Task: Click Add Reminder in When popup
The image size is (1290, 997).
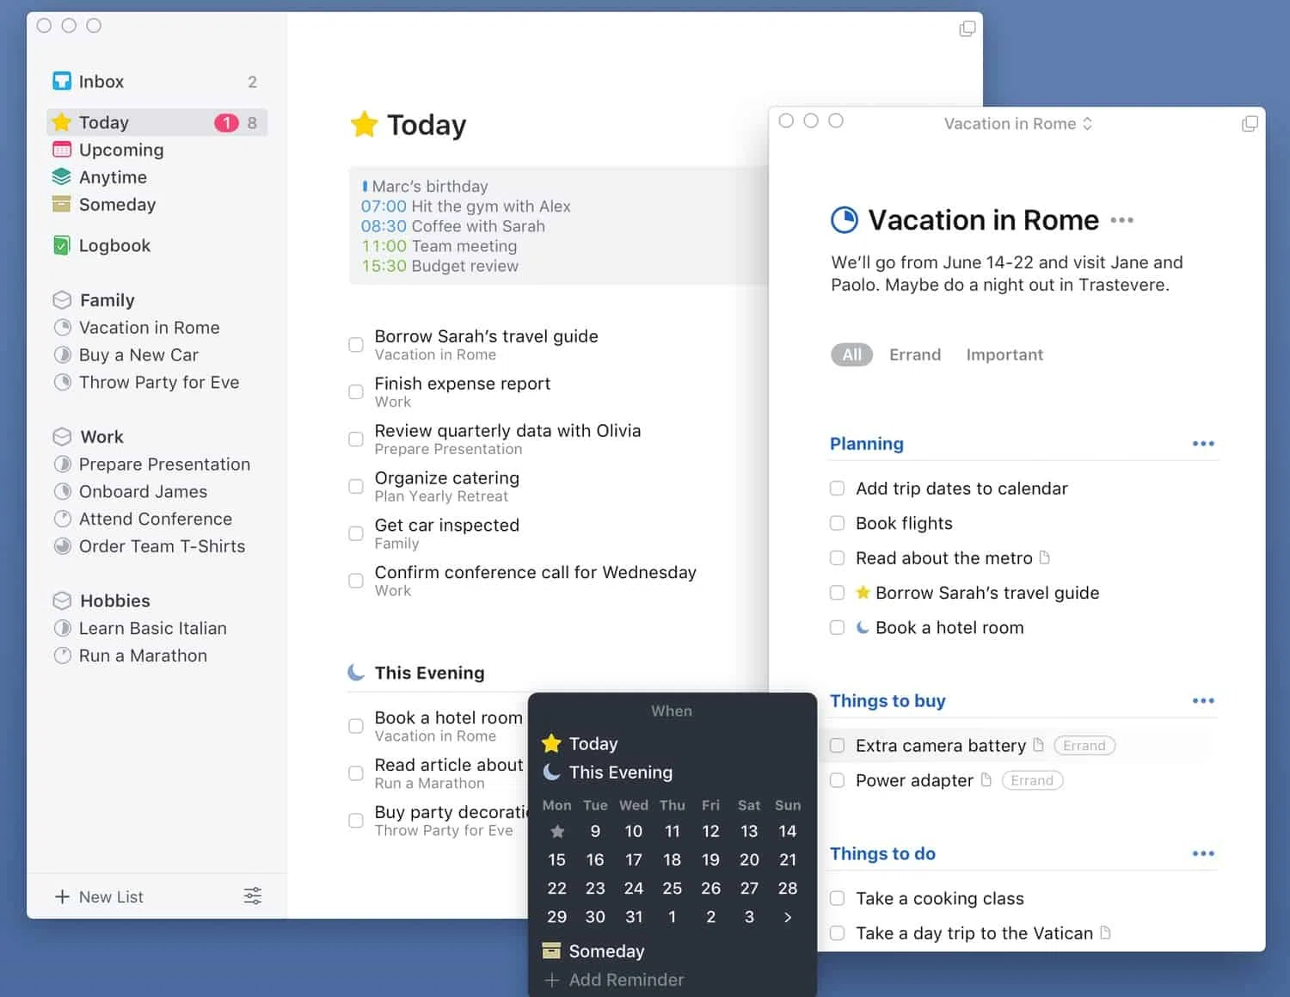Action: click(615, 980)
